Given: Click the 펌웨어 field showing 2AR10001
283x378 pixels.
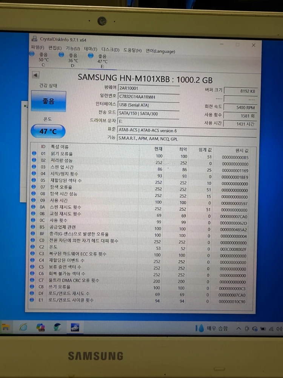Looking at the screenshot, I should (x=149, y=88).
